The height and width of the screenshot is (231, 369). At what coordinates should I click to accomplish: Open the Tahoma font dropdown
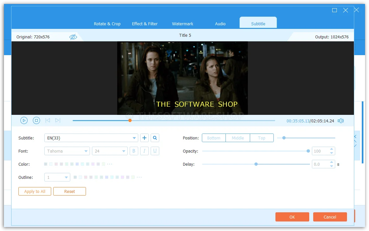click(x=67, y=151)
